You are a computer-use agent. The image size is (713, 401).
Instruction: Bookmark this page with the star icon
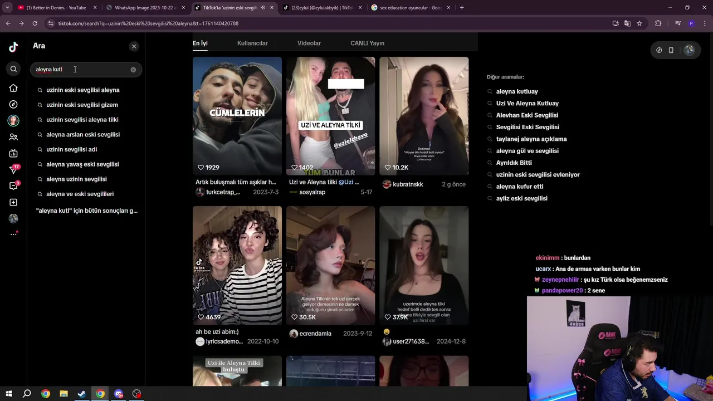639,23
